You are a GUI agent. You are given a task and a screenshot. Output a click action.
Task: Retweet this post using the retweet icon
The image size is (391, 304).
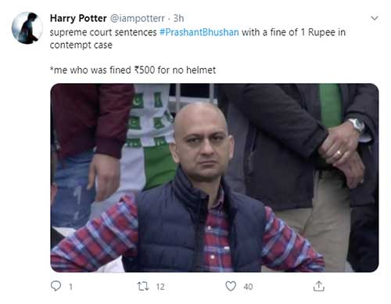[x=143, y=286]
